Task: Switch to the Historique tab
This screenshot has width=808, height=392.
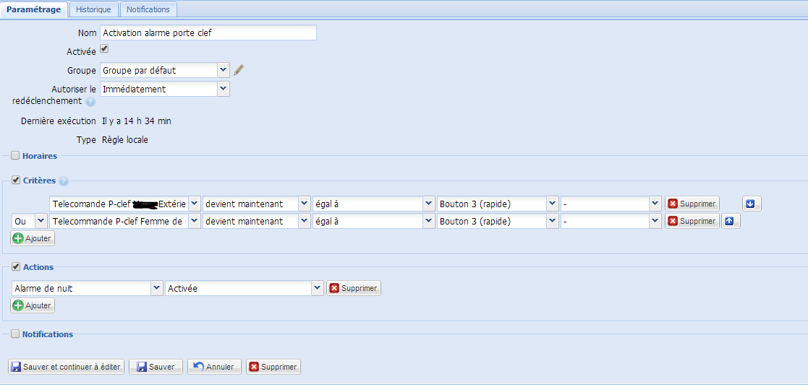Action: point(93,9)
